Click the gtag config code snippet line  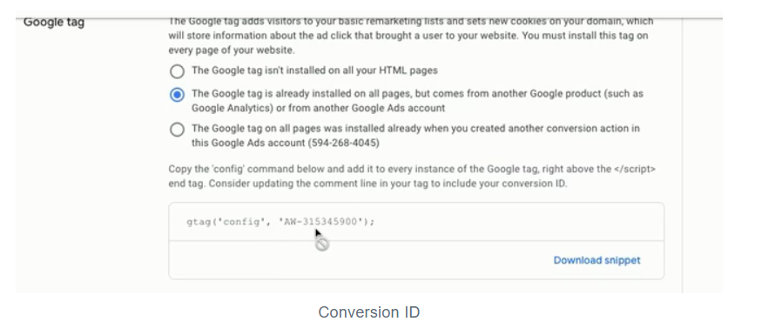coord(280,222)
